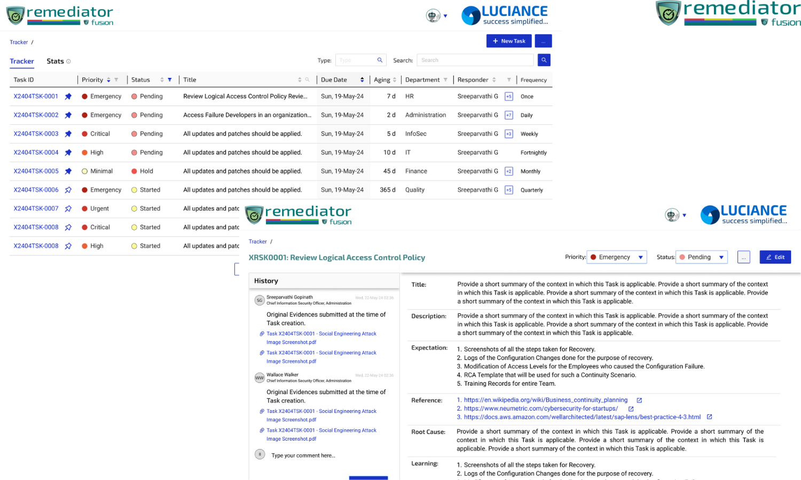Open task X2404TSK-0004 link
The width and height of the screenshot is (801, 480).
(x=36, y=153)
